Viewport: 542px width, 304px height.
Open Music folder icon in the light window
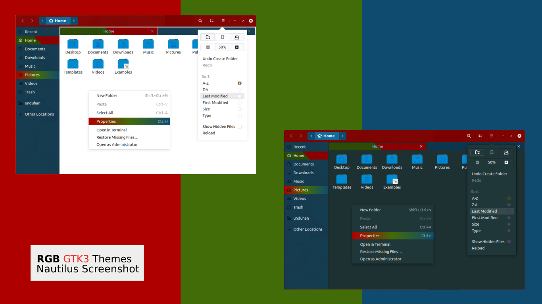pos(148,44)
